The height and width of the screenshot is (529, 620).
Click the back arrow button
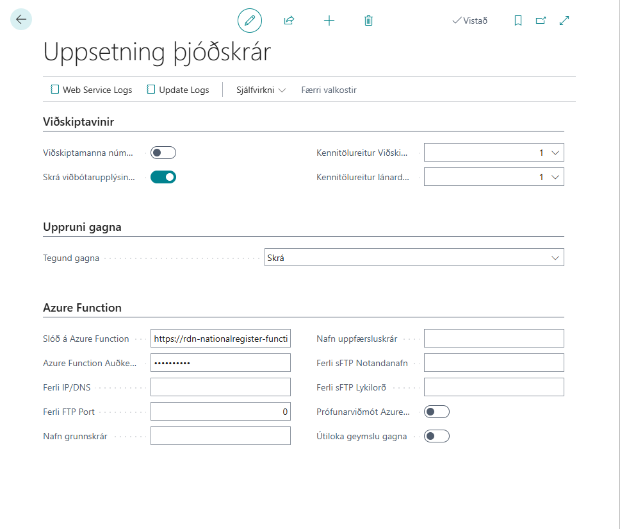click(x=21, y=20)
